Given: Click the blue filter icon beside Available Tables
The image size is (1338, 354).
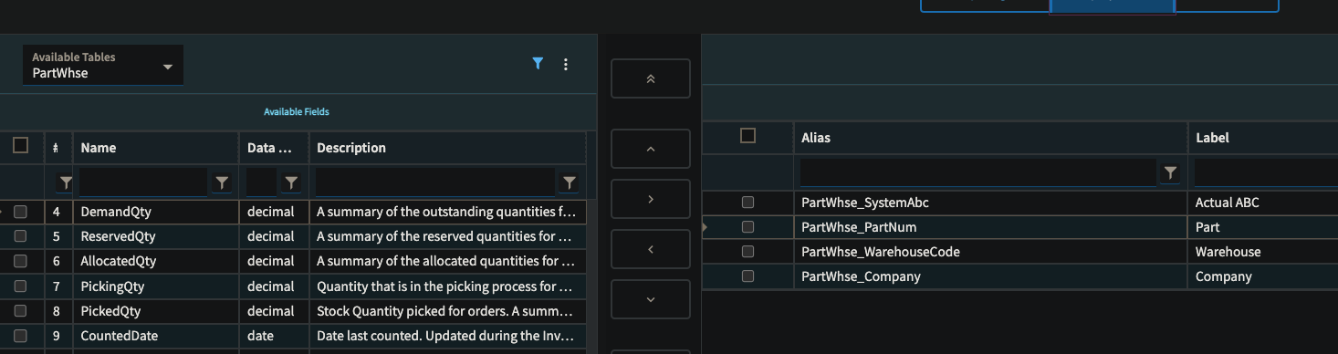Looking at the screenshot, I should [x=538, y=64].
